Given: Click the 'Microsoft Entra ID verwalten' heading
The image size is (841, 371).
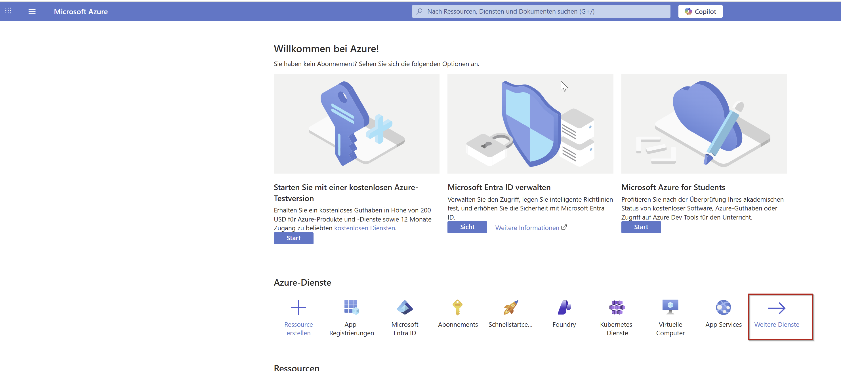Looking at the screenshot, I should coord(499,187).
